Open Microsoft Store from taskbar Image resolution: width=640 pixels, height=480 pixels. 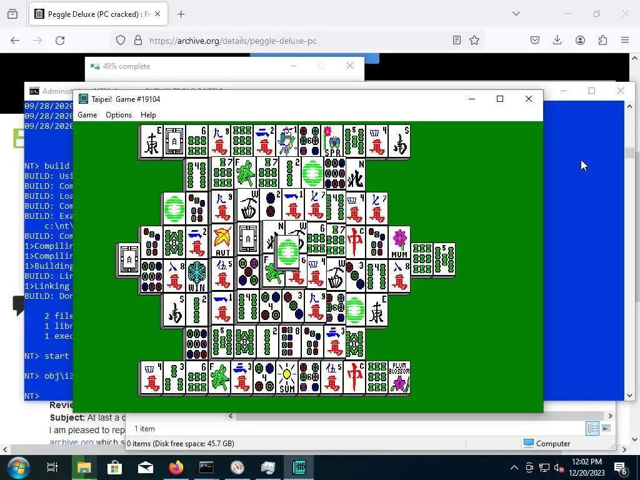115,467
